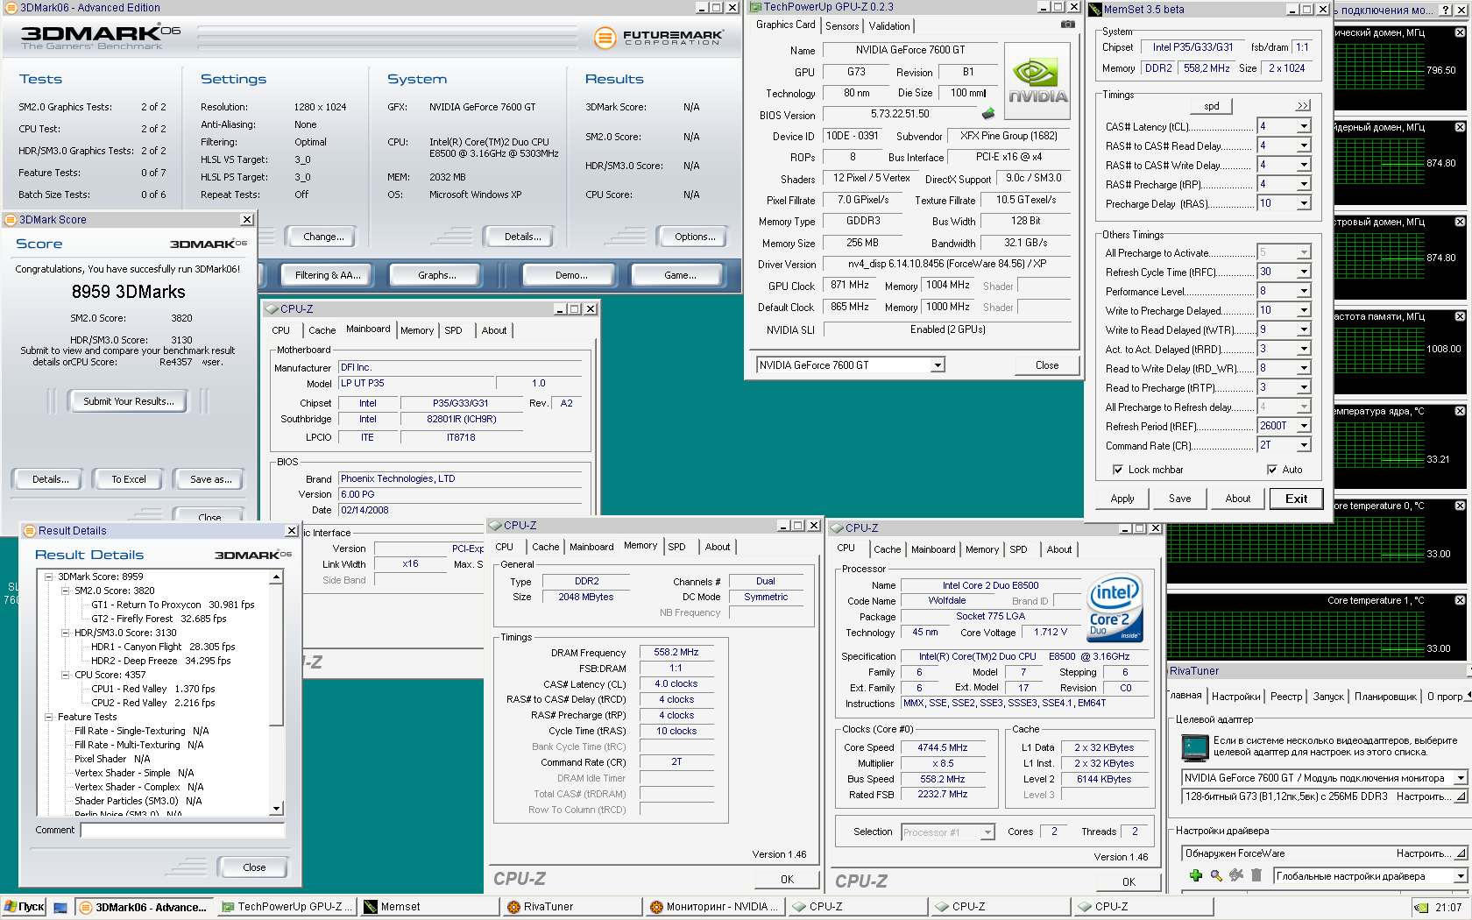Open the CAS# Latency (tCL) dropdown
Image resolution: width=1472 pixels, height=920 pixels.
[1304, 126]
